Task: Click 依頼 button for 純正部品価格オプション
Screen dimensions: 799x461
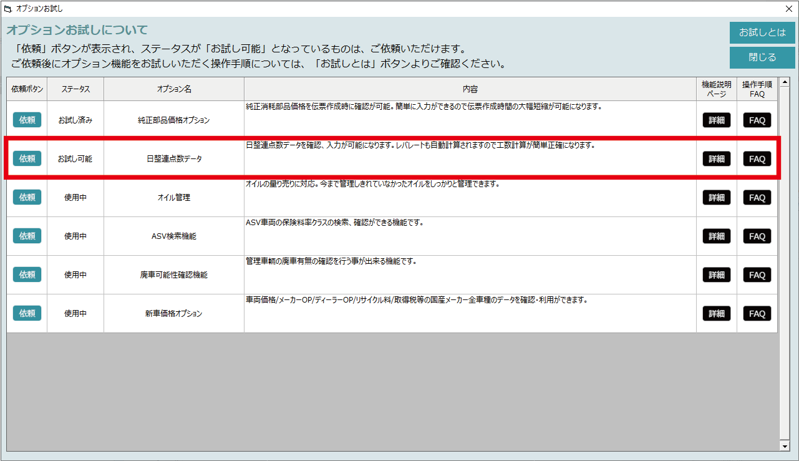Action: pos(27,120)
